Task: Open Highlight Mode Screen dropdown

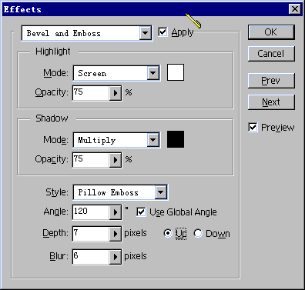Action: pos(153,73)
